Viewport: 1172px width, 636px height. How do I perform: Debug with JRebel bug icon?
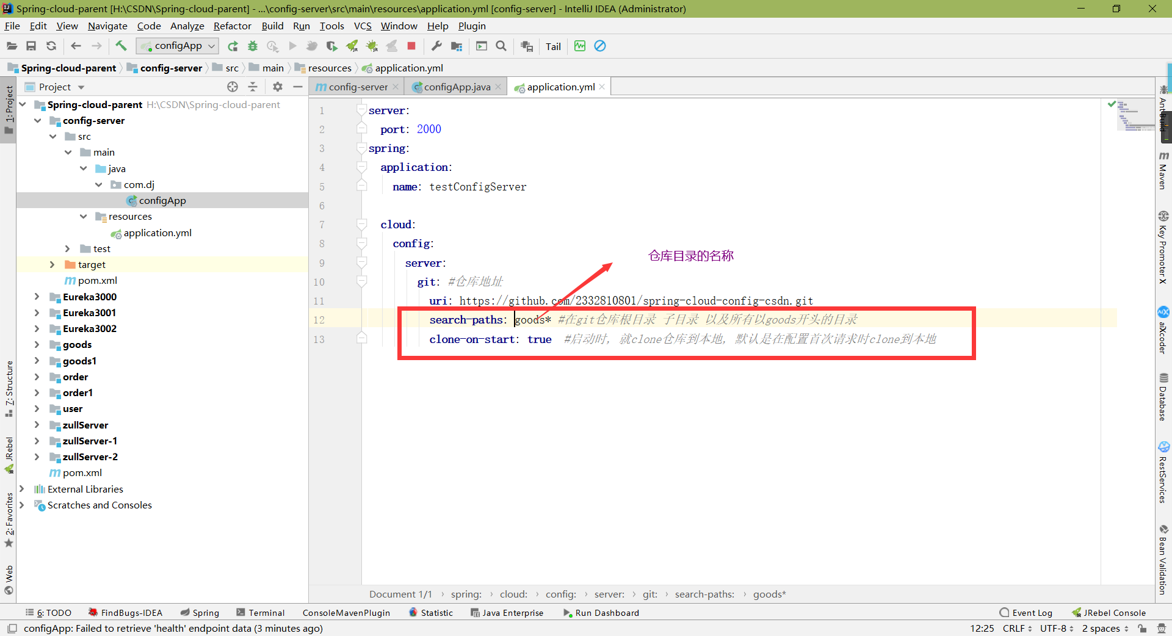point(372,46)
